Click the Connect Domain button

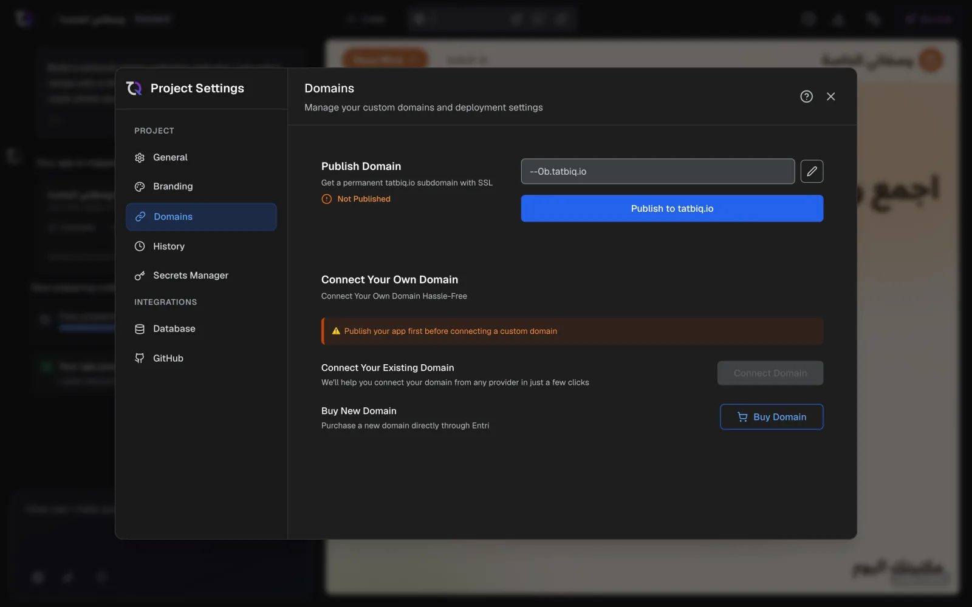tap(770, 373)
